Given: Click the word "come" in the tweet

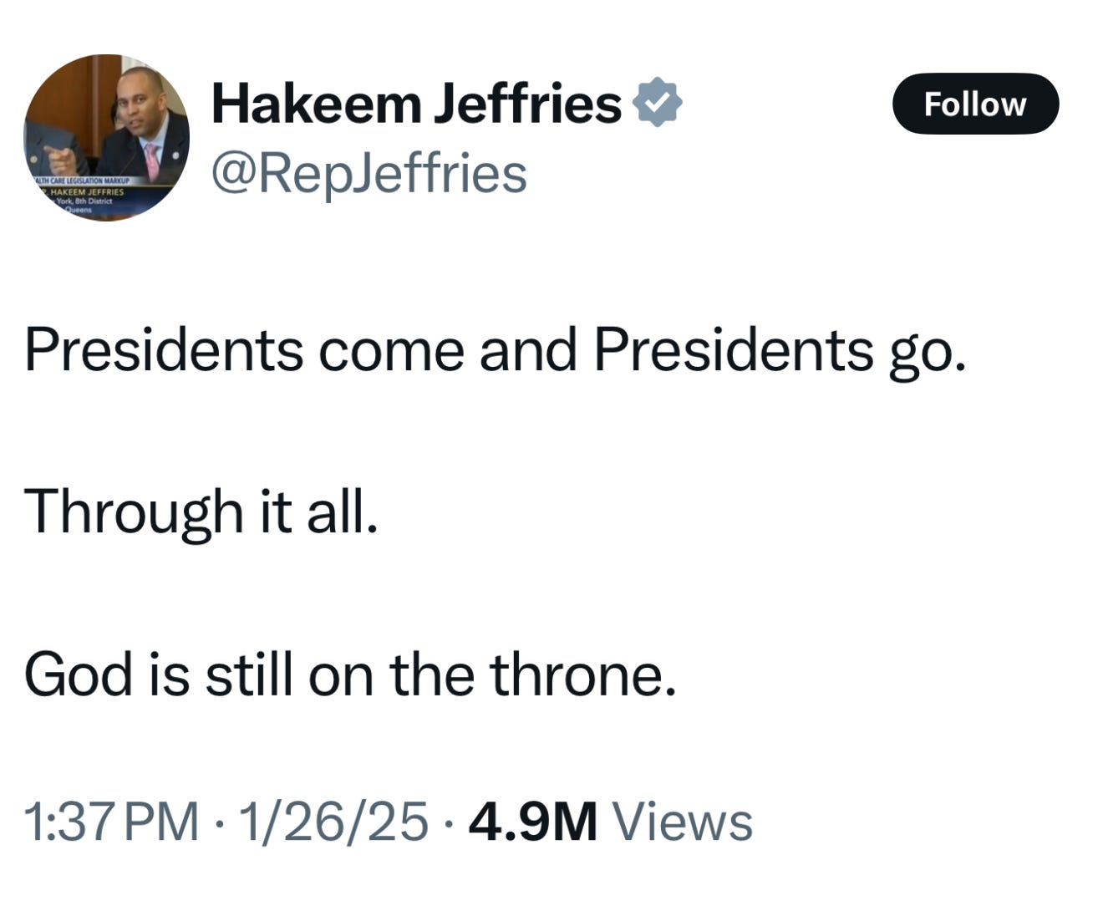Looking at the screenshot, I should tap(390, 349).
